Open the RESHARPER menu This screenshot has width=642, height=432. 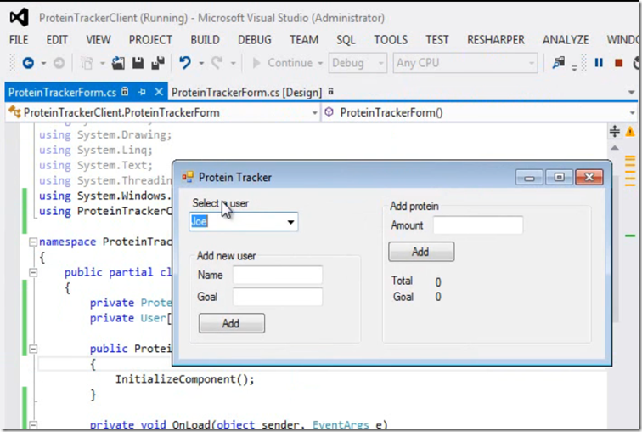click(496, 40)
